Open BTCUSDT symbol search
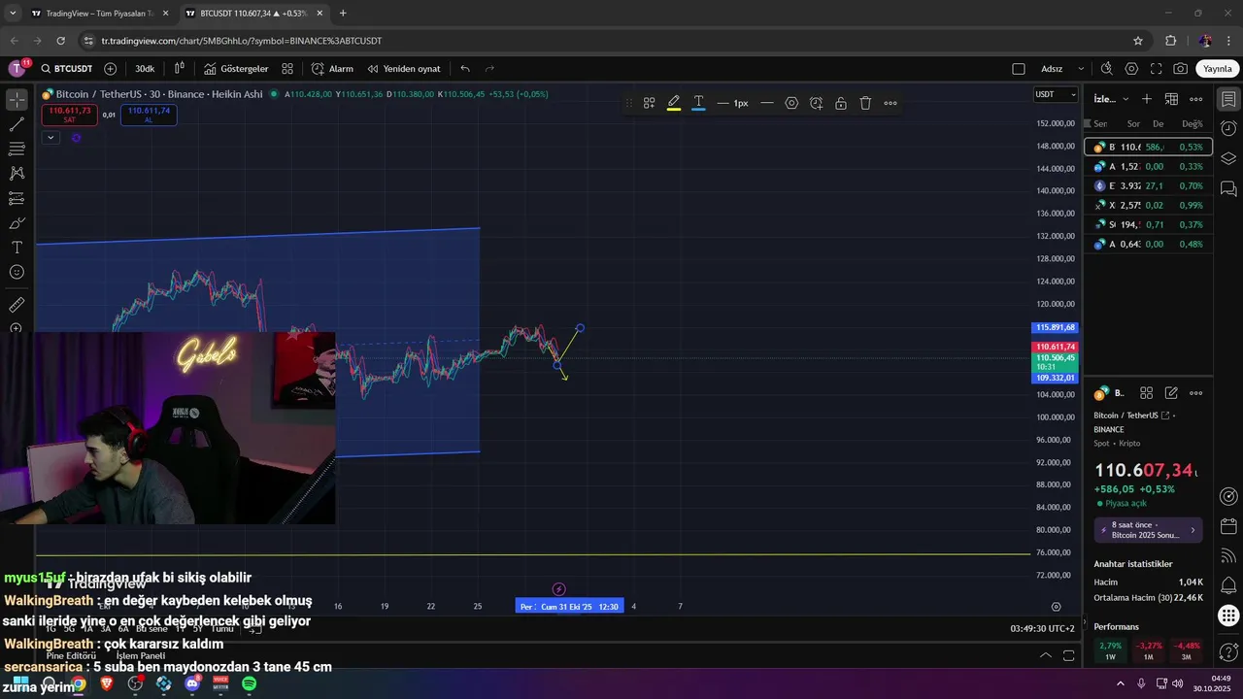1243x699 pixels. (x=67, y=69)
